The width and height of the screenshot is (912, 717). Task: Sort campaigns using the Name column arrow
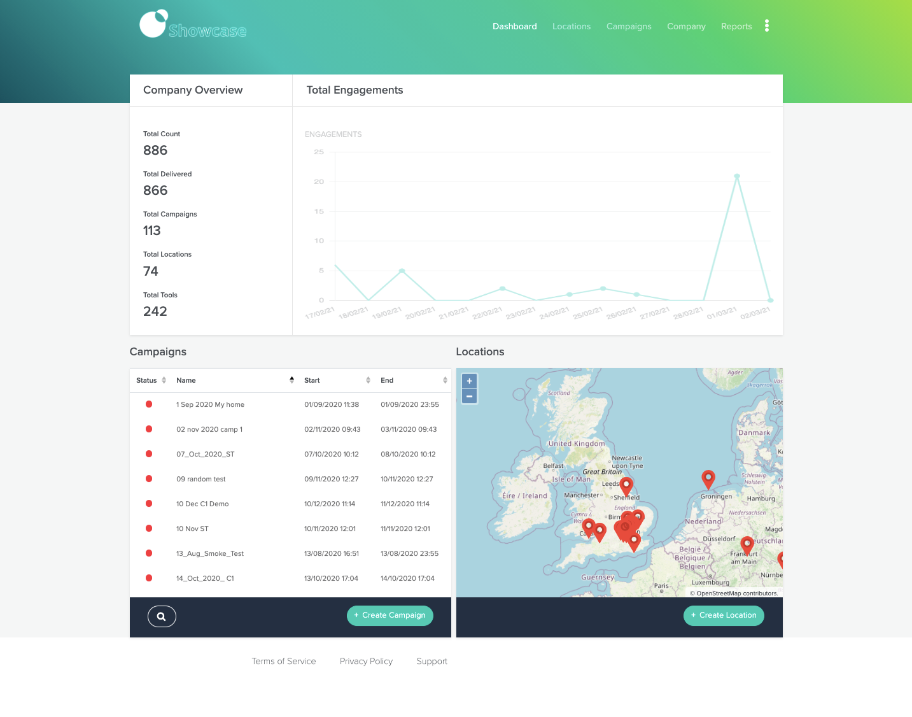click(291, 380)
